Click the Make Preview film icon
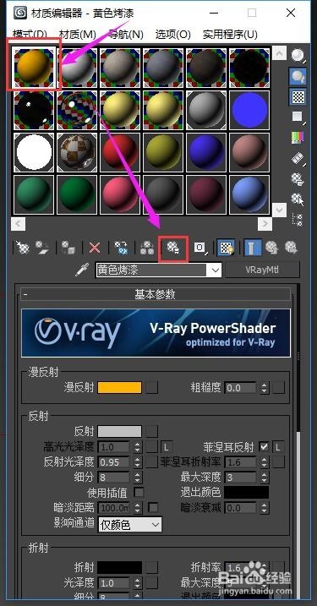Image resolution: width=317 pixels, height=606 pixels. coord(298,158)
